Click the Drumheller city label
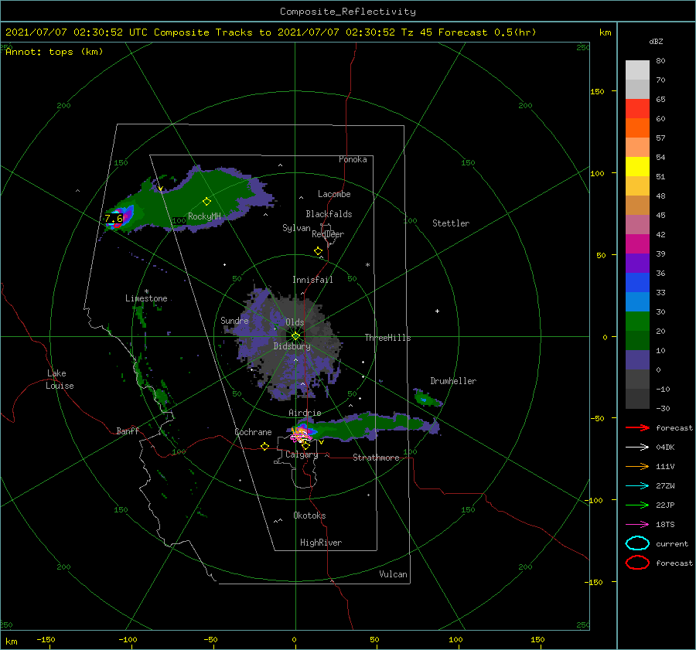The image size is (696, 650). 453,381
